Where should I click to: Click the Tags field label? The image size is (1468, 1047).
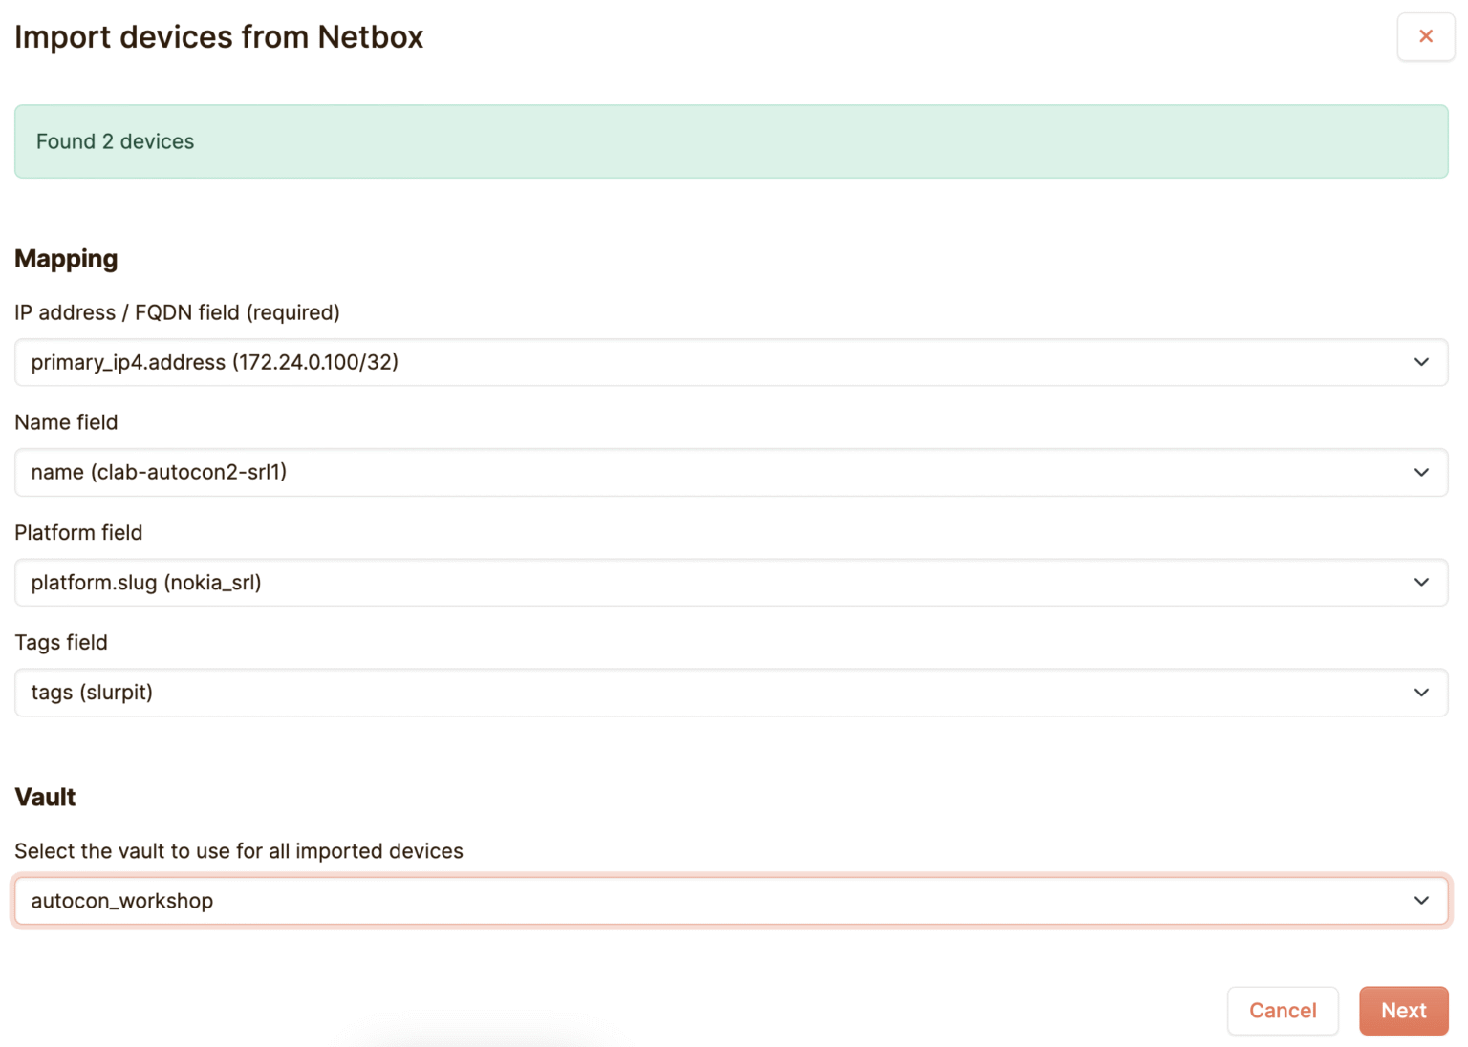tap(60, 642)
